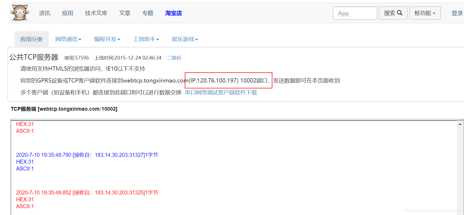Viewport: 464px width, 215px height.
Task: Open the 文章 navigation item
Action: [x=125, y=13]
